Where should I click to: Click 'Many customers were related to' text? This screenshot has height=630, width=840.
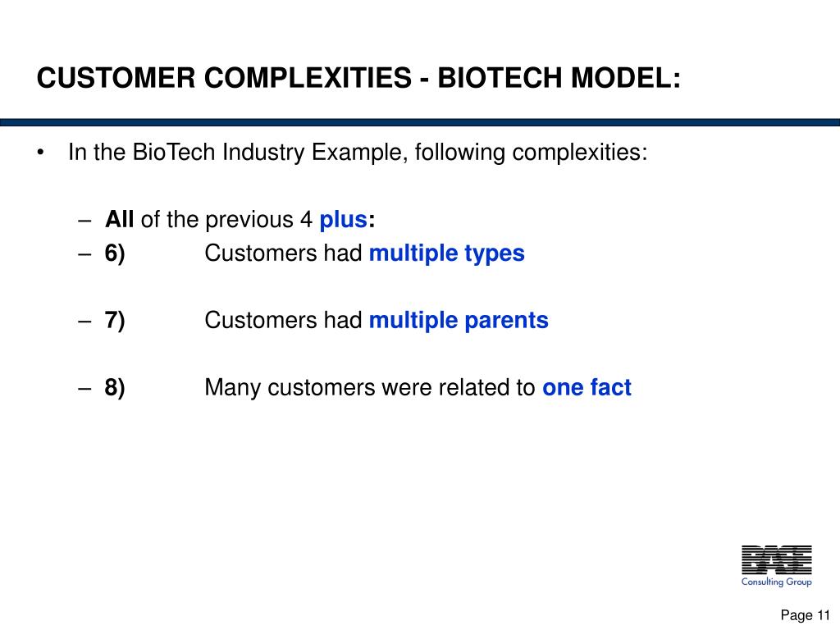[x=369, y=387]
